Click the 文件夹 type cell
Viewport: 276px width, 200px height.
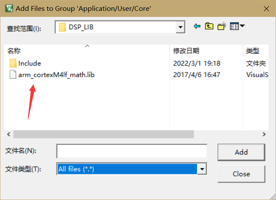256,63
